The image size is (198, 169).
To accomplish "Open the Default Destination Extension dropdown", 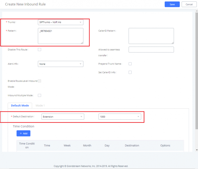I will tap(63, 117).
